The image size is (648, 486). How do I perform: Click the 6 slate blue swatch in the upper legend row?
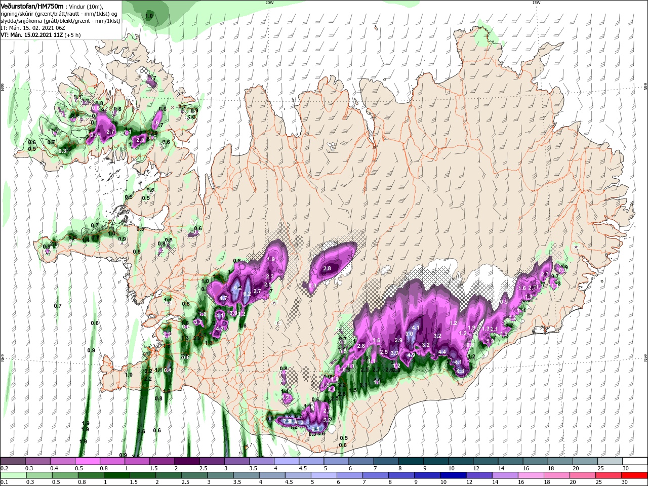coord(361,461)
